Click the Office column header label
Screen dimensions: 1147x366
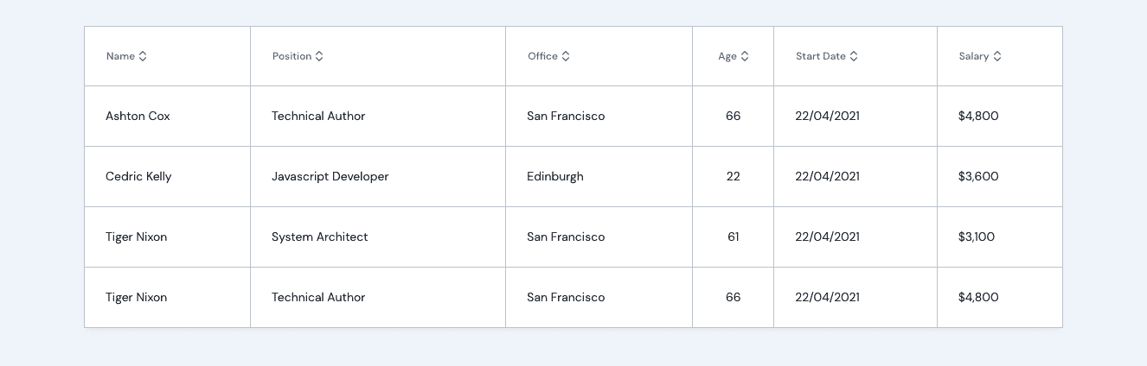pos(542,56)
